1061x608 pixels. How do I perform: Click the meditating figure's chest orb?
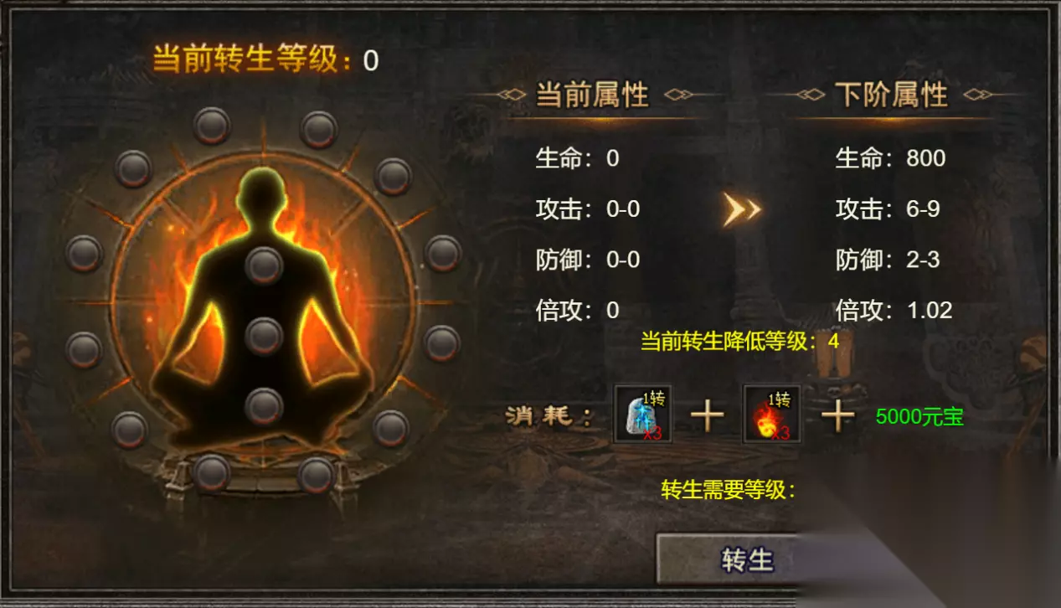coord(265,265)
